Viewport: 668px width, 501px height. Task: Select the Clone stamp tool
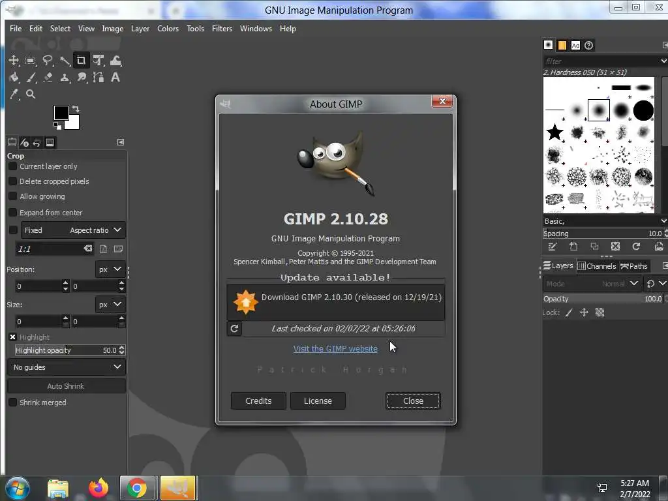65,78
